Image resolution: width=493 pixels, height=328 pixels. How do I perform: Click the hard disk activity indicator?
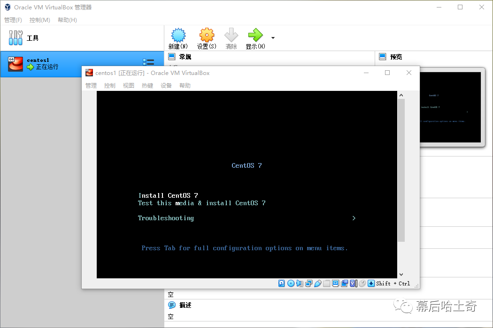click(282, 283)
